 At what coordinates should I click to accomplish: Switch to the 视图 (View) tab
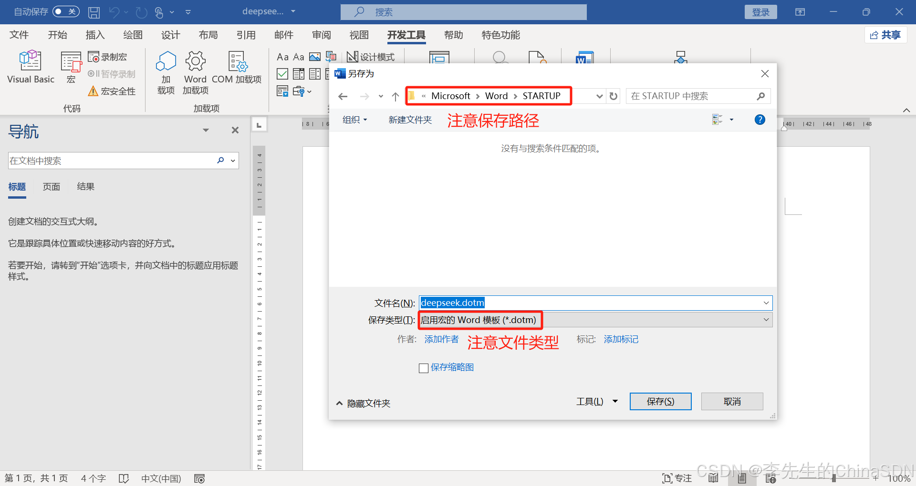tap(359, 35)
